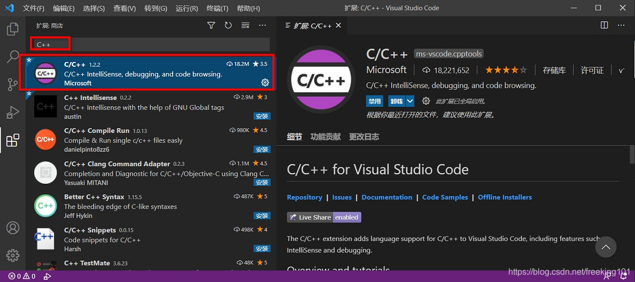The height and width of the screenshot is (282, 635).
Task: Open the 编辑(E) menu
Action: [64, 8]
